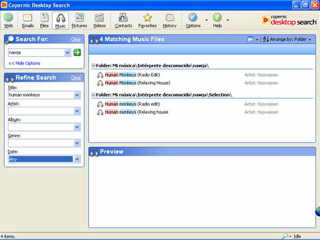
Task: Collapse the nawja folder group
Action: 93,66
